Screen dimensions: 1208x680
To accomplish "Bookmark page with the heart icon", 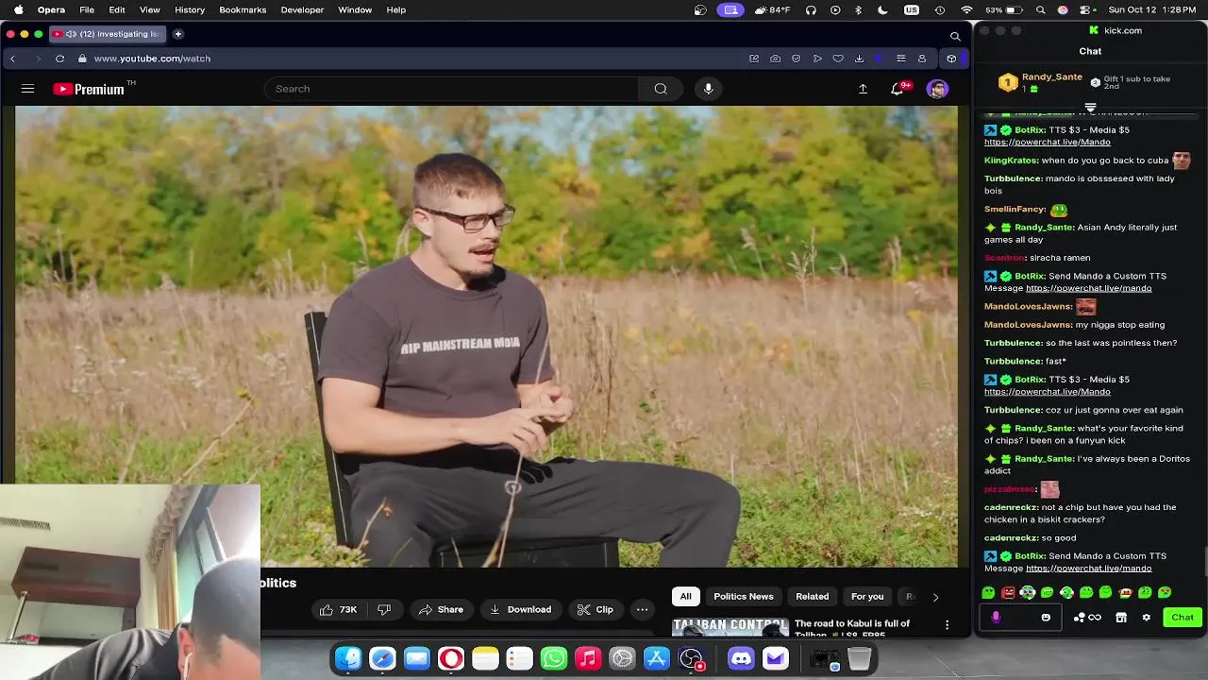I will [x=838, y=59].
